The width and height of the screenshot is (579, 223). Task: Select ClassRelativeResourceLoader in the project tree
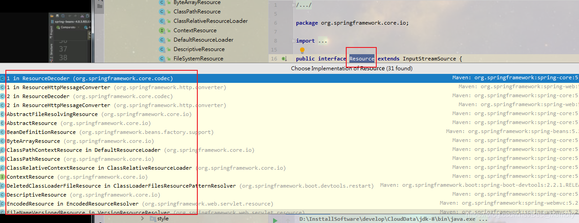(x=210, y=21)
